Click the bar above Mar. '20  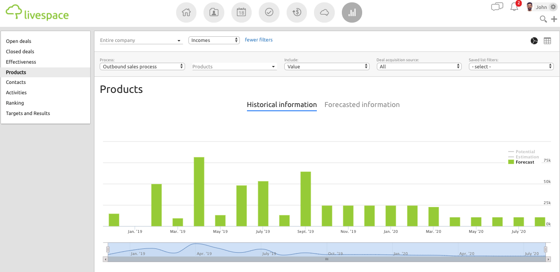coord(433,217)
